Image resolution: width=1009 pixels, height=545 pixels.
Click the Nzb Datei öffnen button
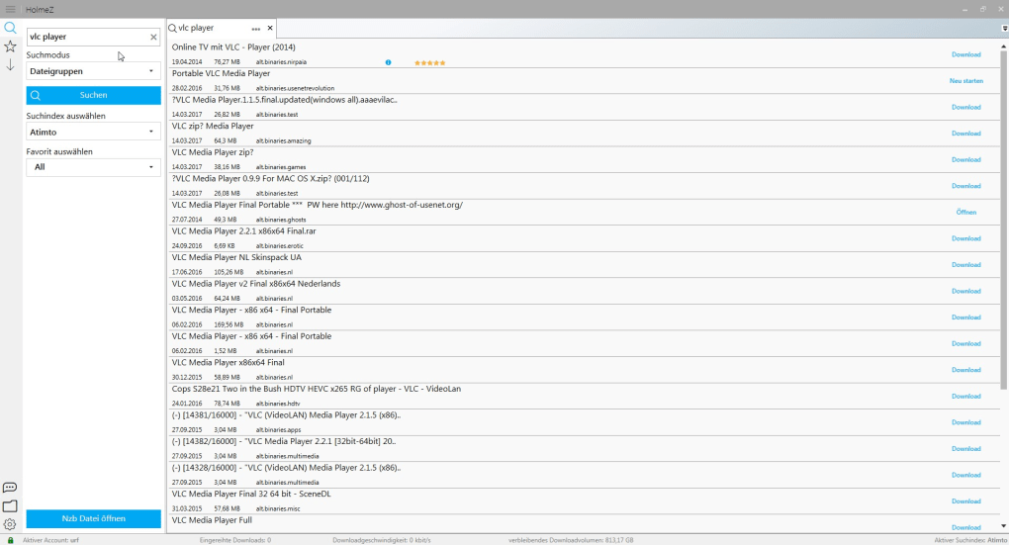click(93, 518)
